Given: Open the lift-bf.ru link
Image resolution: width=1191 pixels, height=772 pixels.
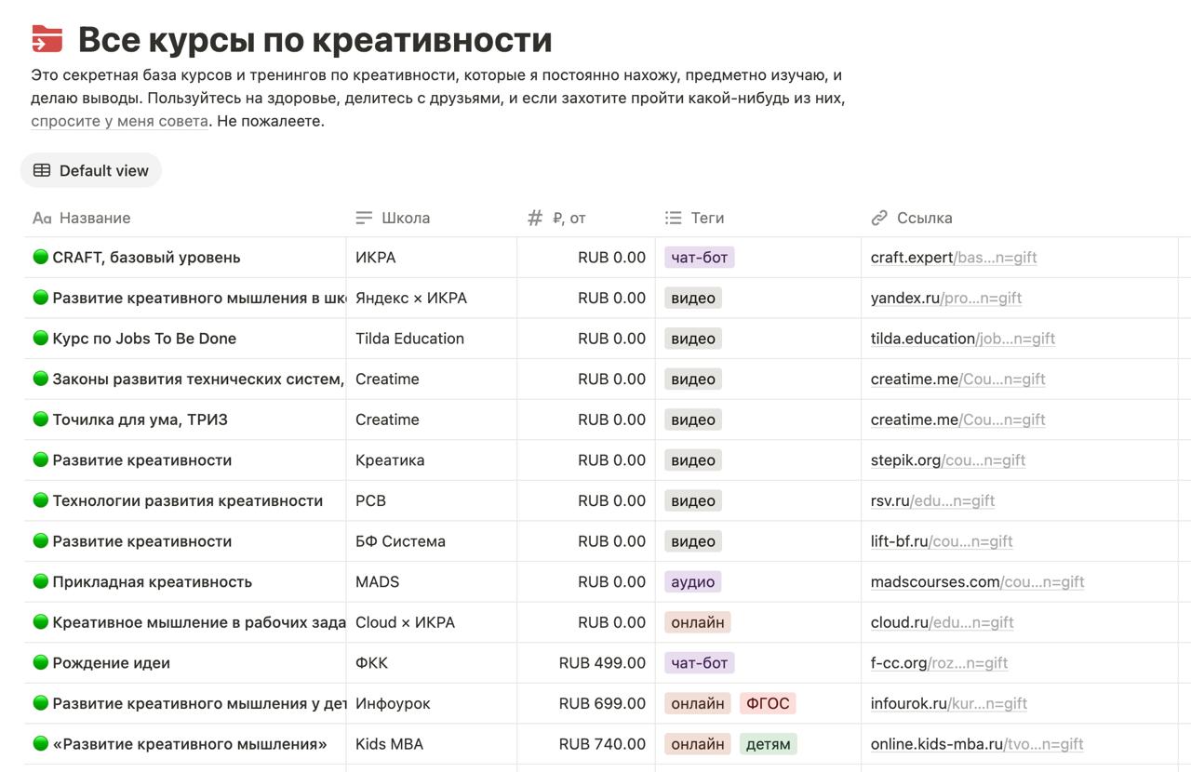Looking at the screenshot, I should 942,541.
